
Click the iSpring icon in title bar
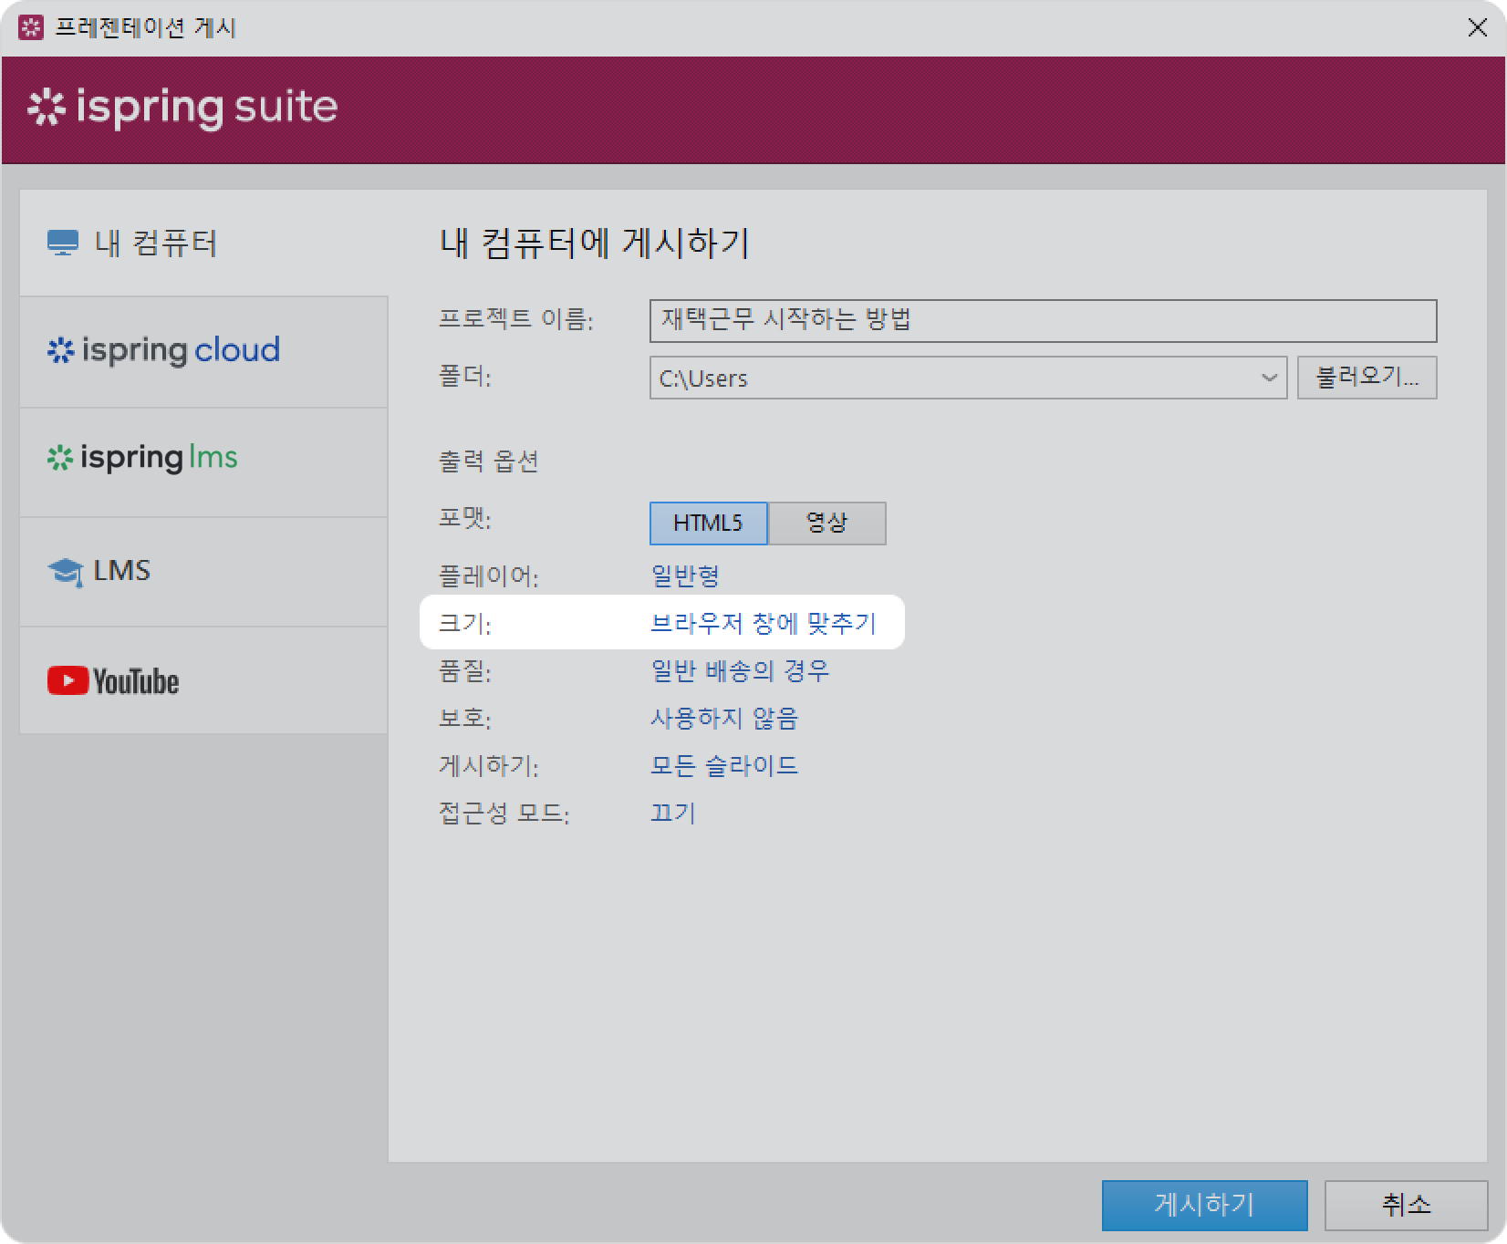click(x=31, y=27)
